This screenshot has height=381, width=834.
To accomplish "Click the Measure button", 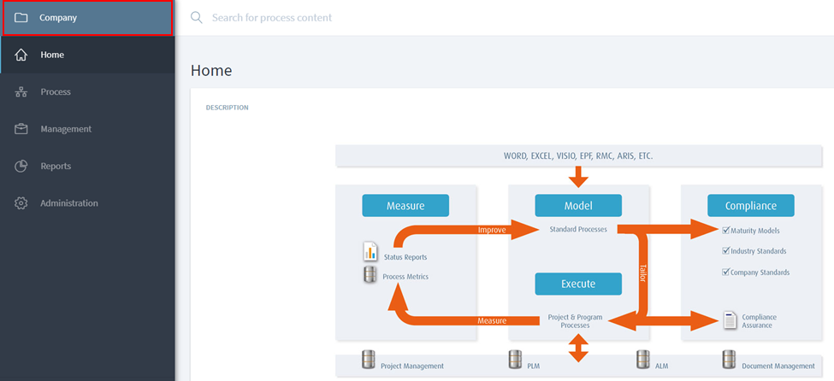I will (x=405, y=206).
